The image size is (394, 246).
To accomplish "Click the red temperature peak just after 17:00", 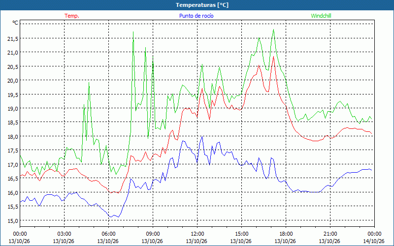I will [273, 57].
